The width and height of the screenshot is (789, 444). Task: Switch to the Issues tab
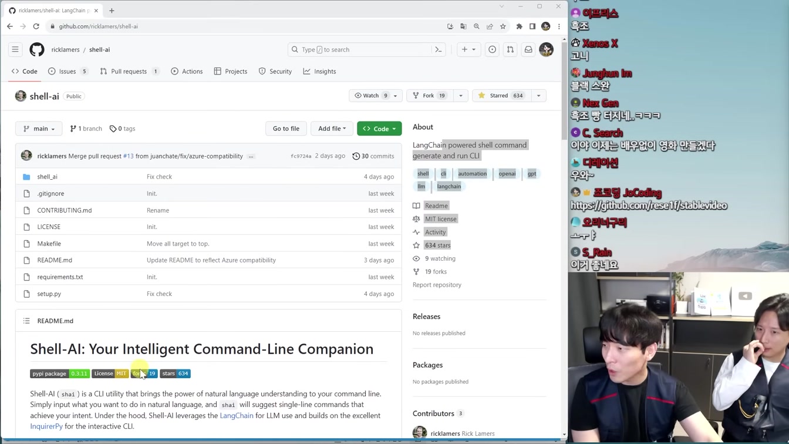point(68,71)
